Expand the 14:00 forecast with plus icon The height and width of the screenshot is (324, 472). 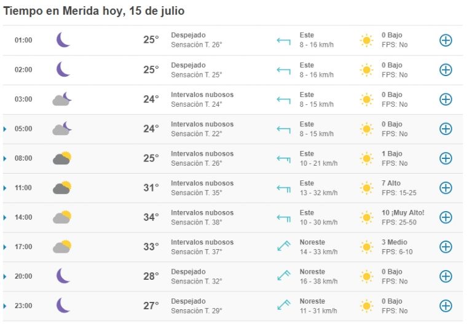[446, 217]
